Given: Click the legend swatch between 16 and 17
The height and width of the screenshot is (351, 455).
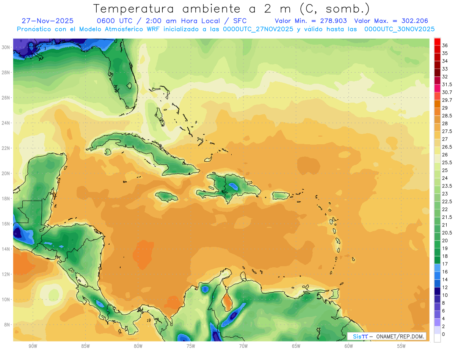Looking at the screenshot, I should click(437, 268).
